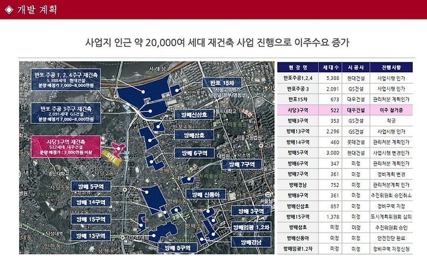
Task: Click map label '방배임광 1,2차'
Action: (x=251, y=227)
